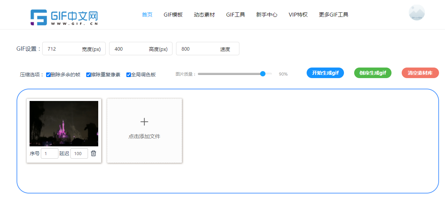
Task: Click in the 高度(px) field showing 400
Action: (141, 49)
